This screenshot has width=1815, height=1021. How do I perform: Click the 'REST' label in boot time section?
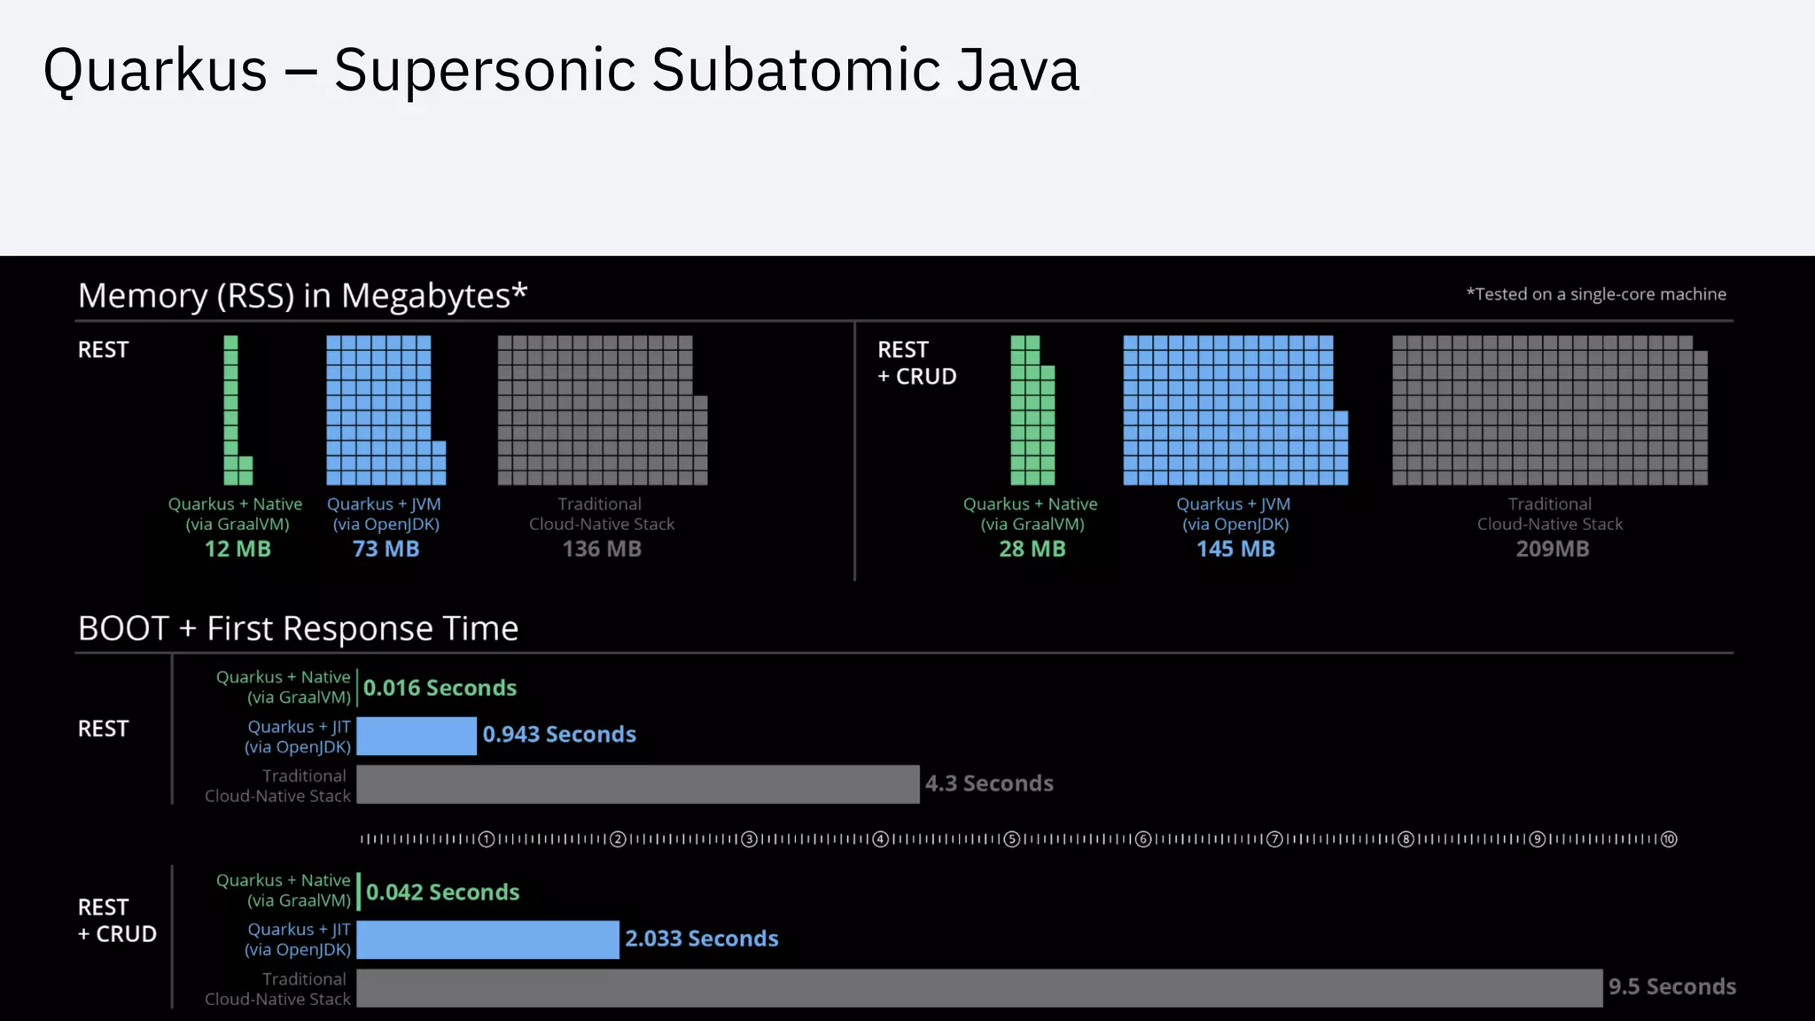coord(103,729)
